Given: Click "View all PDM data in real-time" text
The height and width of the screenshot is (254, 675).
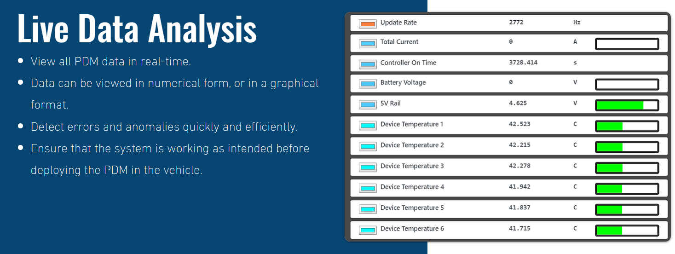Looking at the screenshot, I should [111, 62].
